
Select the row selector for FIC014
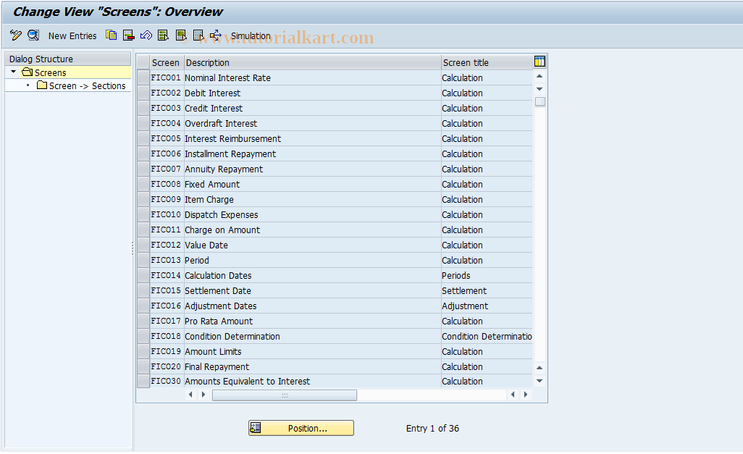pos(143,275)
